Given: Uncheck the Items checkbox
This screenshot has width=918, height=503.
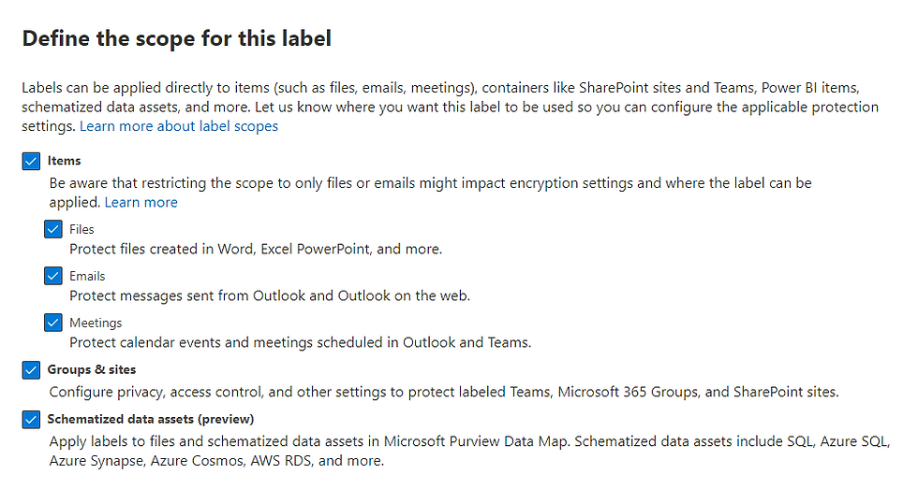Looking at the screenshot, I should pyautogui.click(x=31, y=161).
